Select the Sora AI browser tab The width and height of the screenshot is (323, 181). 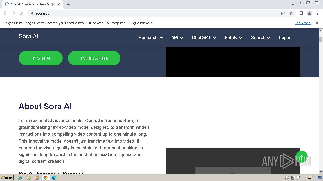tap(32, 4)
